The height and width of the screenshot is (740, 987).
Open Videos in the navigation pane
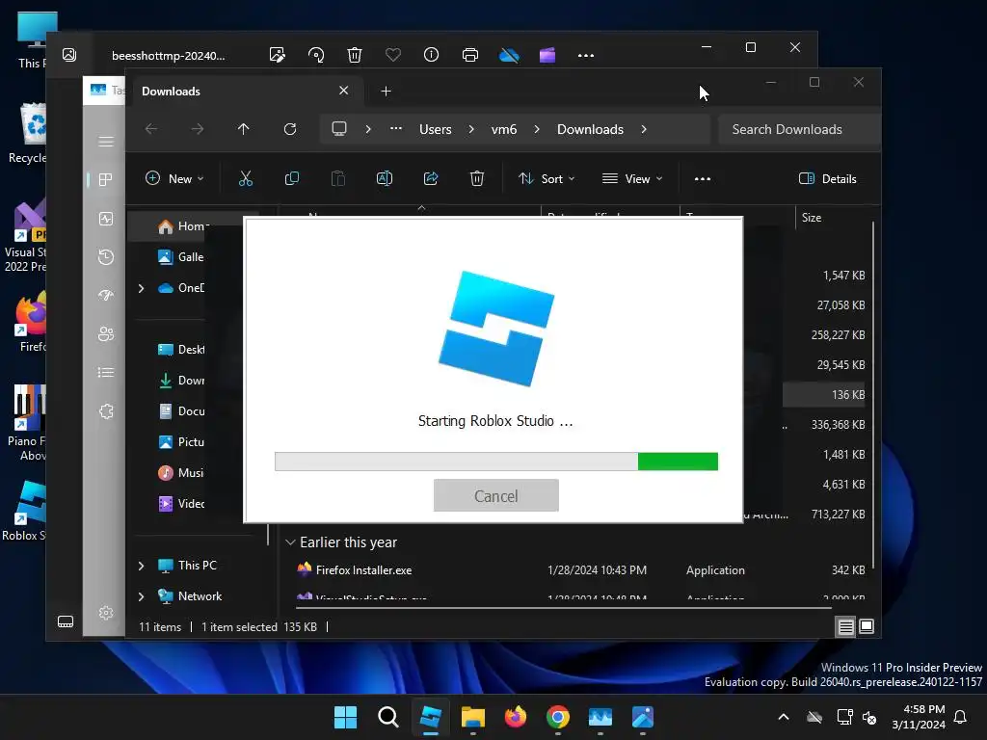point(180,503)
